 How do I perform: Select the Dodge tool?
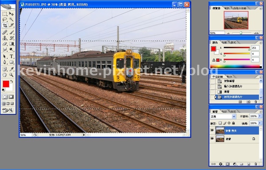point(11,50)
